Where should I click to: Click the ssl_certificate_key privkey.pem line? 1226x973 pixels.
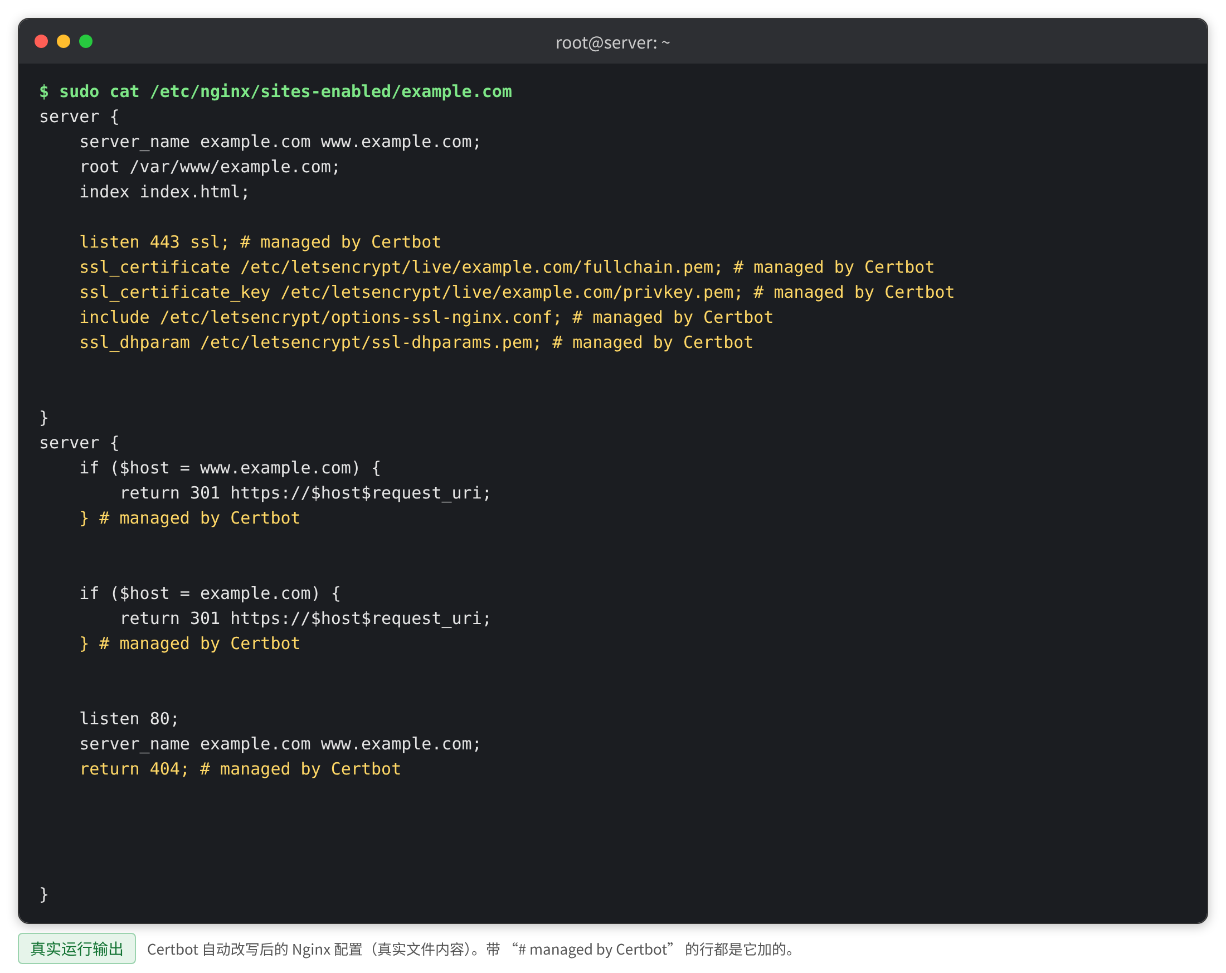coord(517,292)
